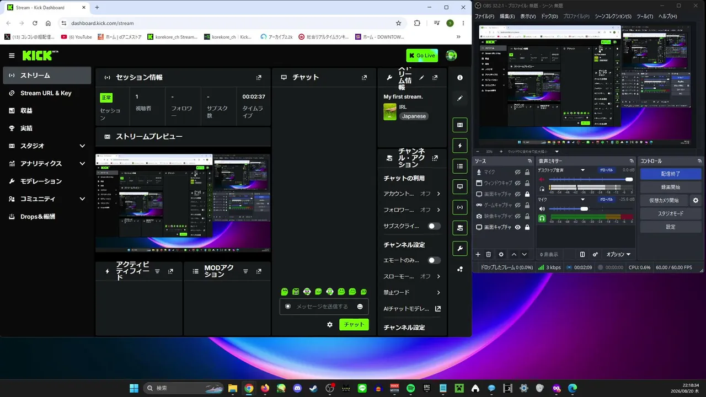
Task: Open the 編集(E) menu in OBS
Action: point(507,17)
